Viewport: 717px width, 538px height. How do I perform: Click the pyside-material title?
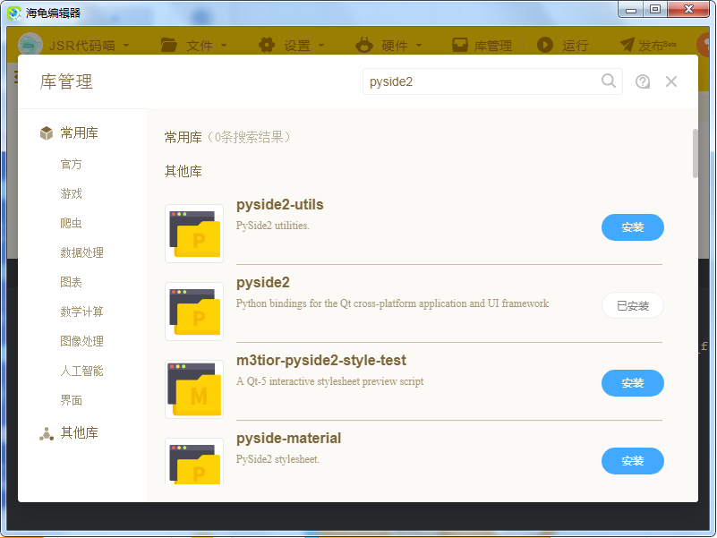pyautogui.click(x=288, y=438)
